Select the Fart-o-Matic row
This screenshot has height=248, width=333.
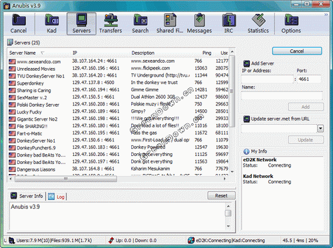tap(119, 133)
